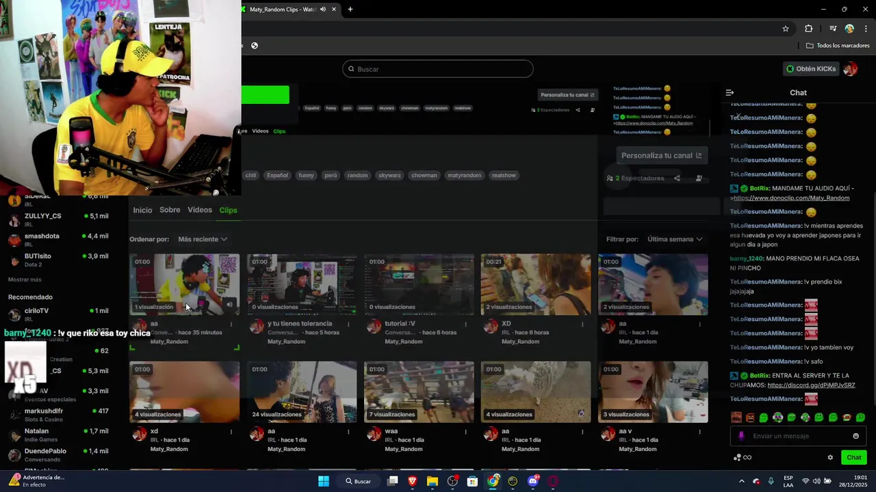876x492 pixels.
Task: Open cirioTV recommended channel
Action: click(x=58, y=314)
